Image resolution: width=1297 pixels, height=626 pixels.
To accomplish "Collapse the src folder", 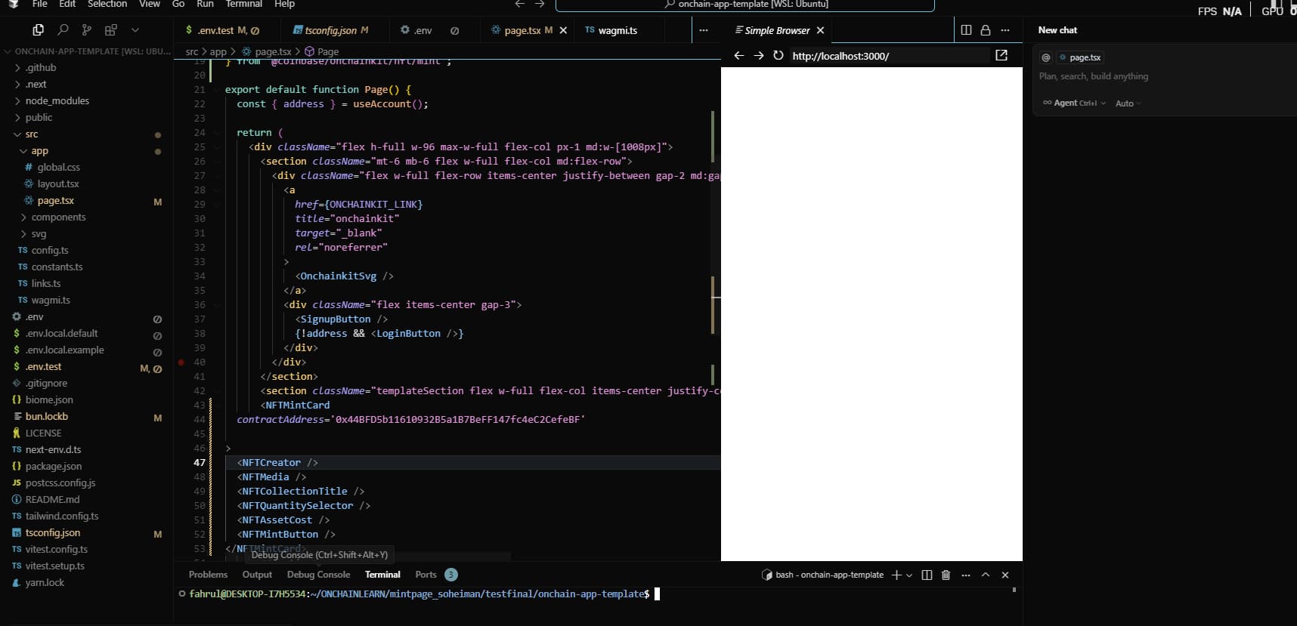I will point(31,134).
